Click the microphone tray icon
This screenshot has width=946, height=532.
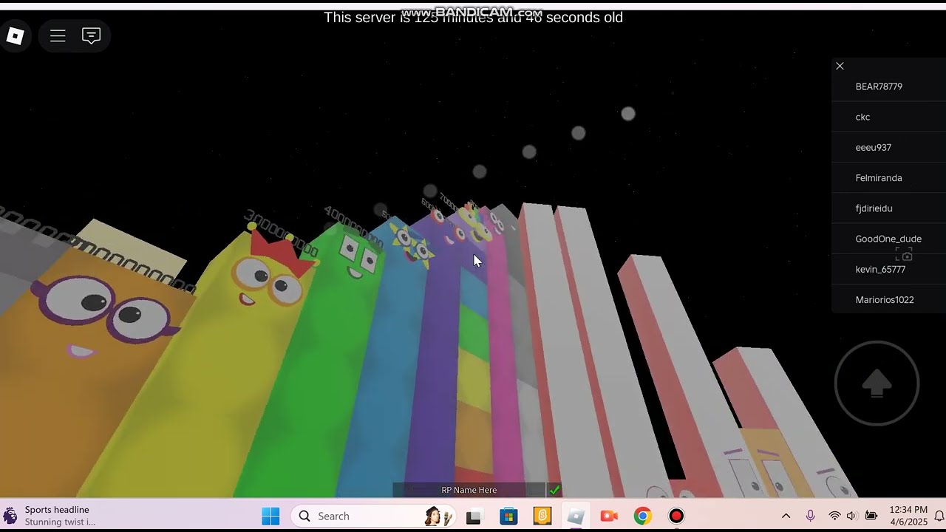click(811, 516)
